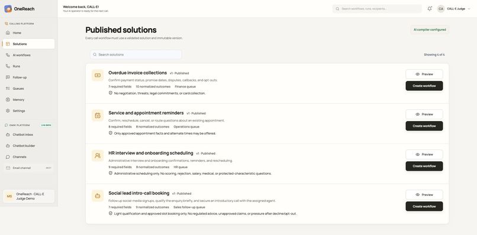The image size is (477, 235).
Task: Go to Channels
Action: [28, 157]
